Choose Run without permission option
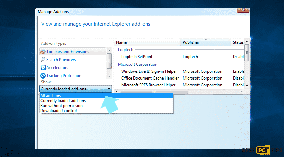Screen dimensions: 284x157 click(x=106, y=106)
